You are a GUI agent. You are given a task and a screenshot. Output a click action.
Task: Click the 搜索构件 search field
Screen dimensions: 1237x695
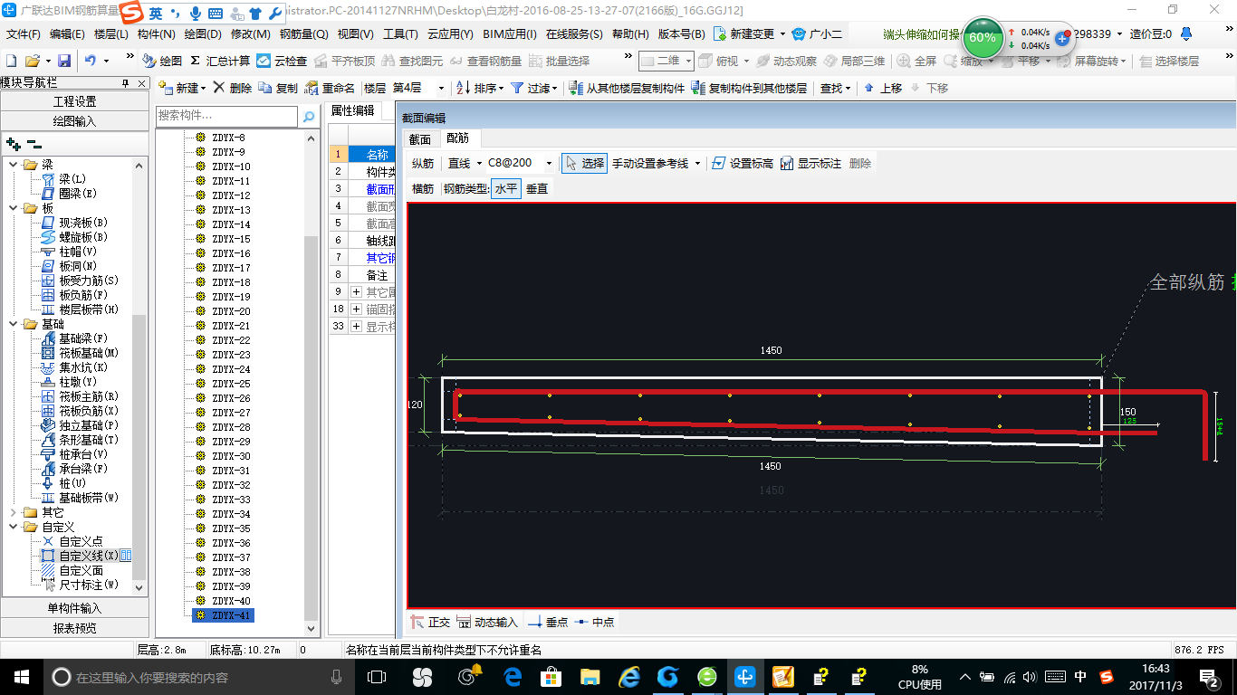[x=226, y=116]
